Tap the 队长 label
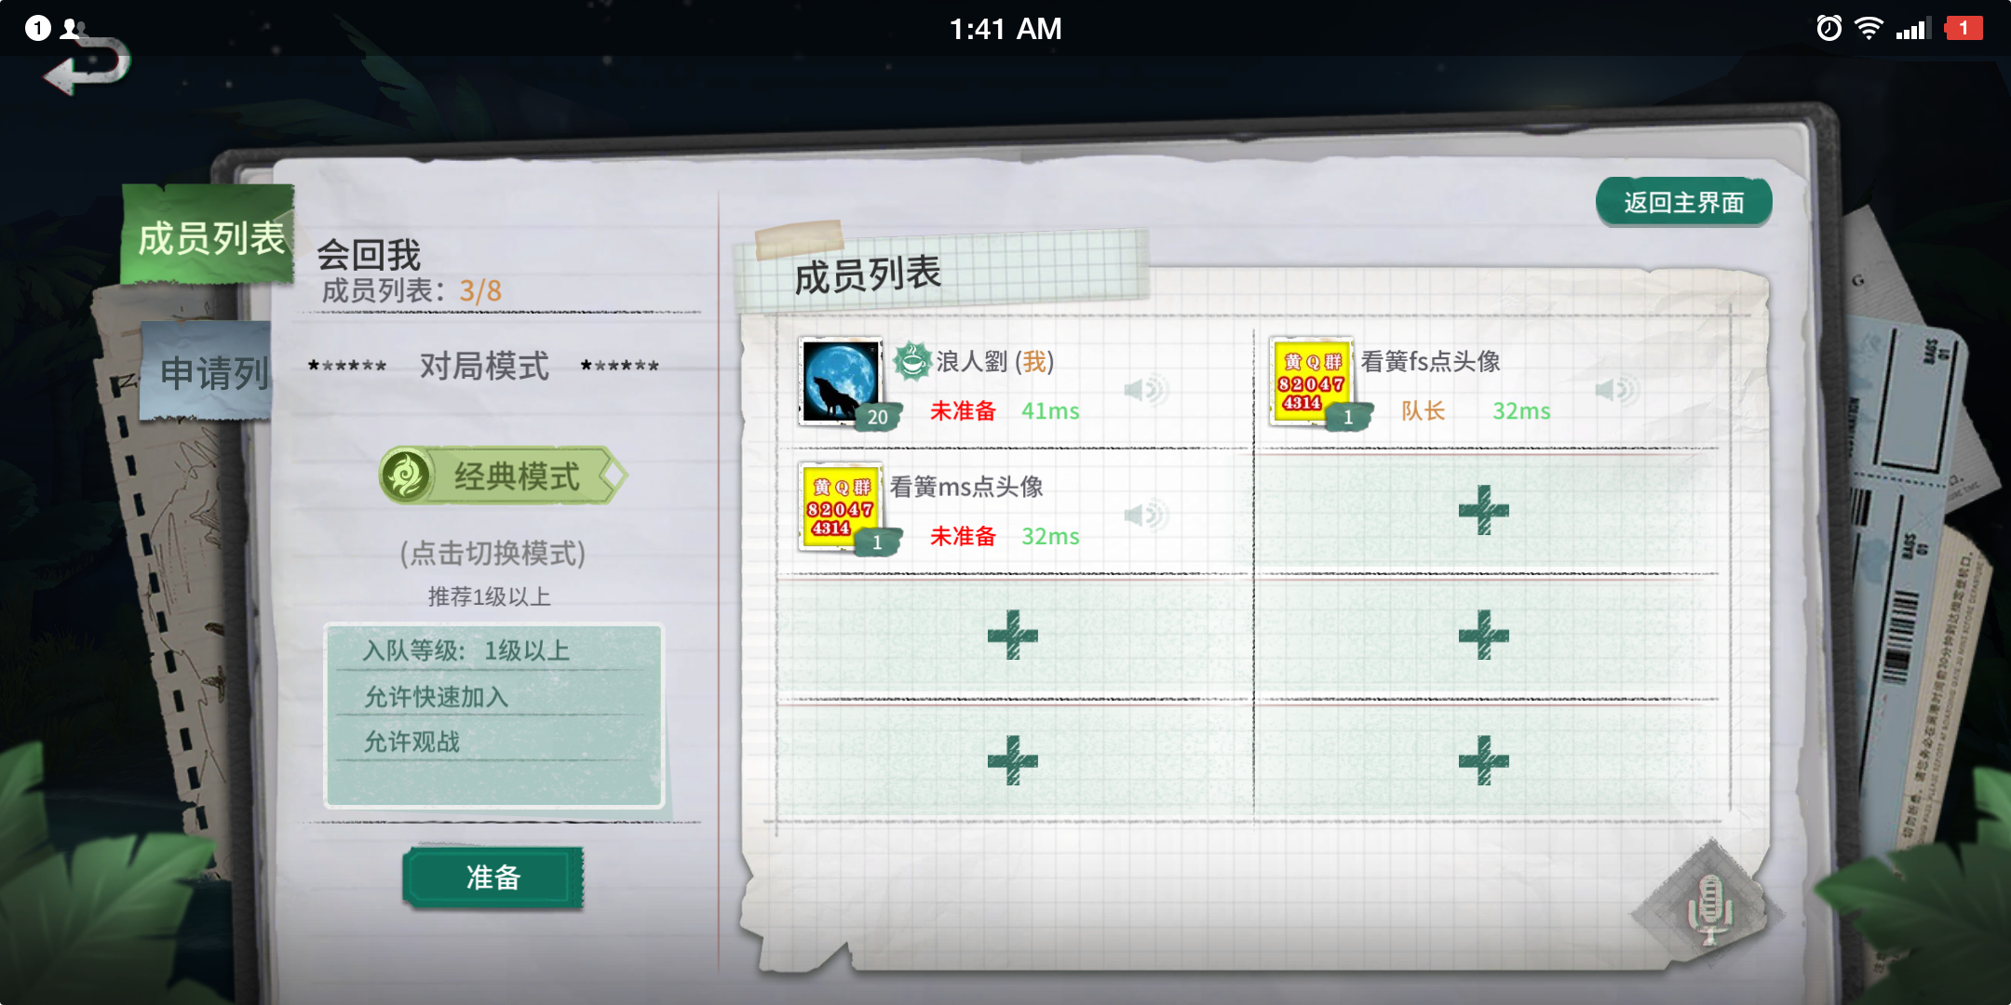The width and height of the screenshot is (2011, 1005). coord(1423,410)
